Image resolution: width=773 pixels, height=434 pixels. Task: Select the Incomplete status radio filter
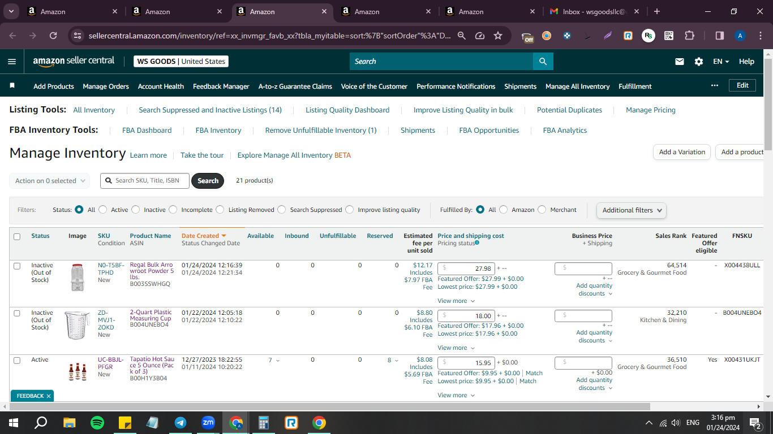click(173, 210)
